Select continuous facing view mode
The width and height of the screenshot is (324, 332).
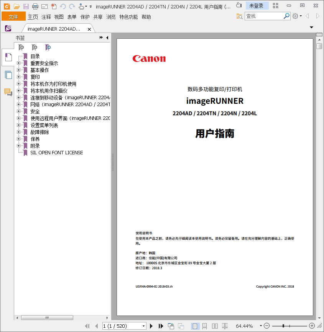225,326
